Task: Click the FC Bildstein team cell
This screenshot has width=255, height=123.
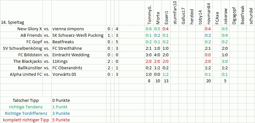Action: 21,55
